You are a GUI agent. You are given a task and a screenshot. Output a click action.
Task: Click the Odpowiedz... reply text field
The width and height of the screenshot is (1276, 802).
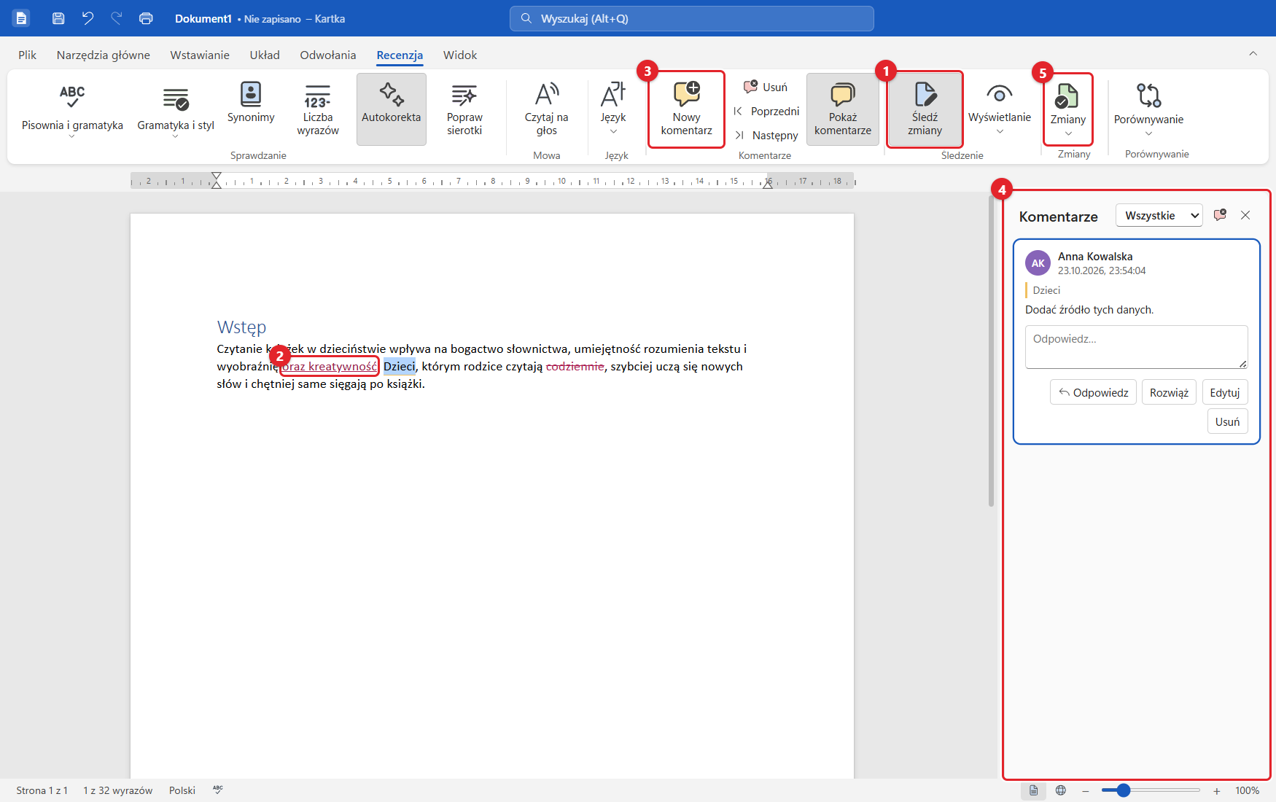click(x=1136, y=347)
